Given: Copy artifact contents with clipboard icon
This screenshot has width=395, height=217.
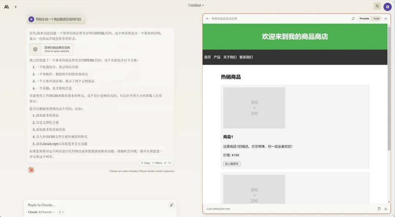Looking at the screenshot, I should pos(379,209).
